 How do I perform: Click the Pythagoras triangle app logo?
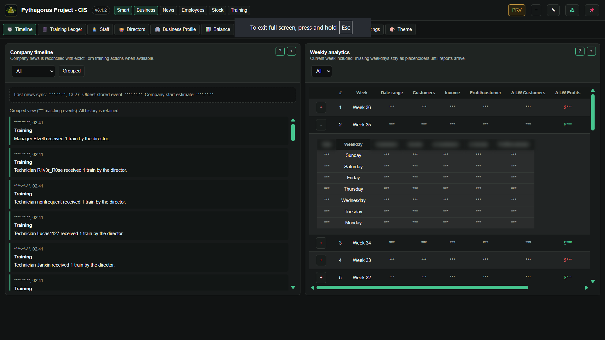(x=11, y=10)
